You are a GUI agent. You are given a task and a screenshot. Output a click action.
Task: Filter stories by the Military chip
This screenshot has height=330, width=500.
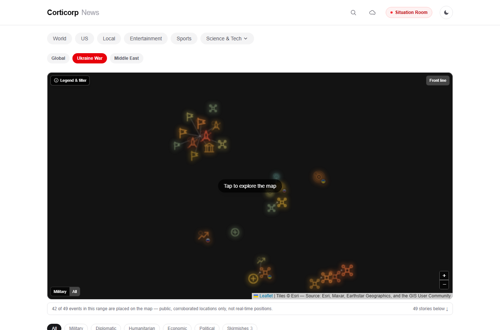(76, 328)
